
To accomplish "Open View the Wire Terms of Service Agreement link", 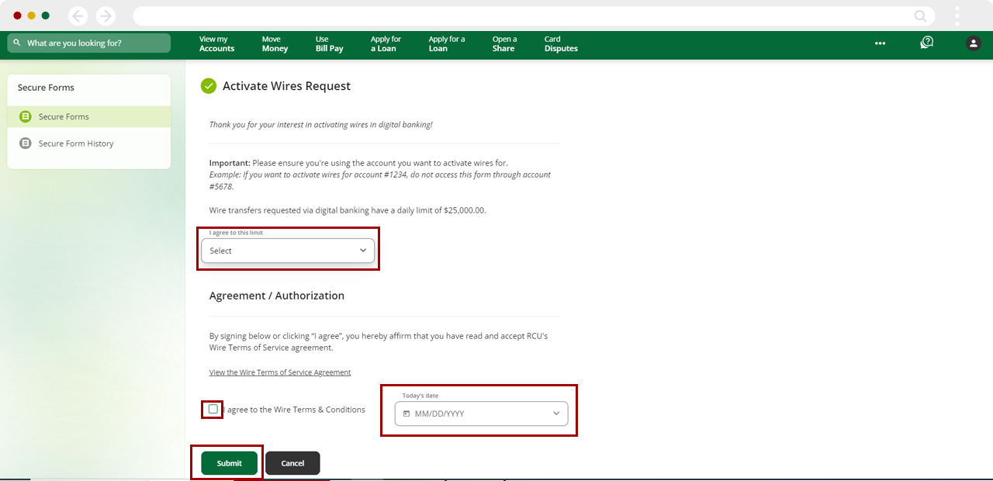I will (280, 372).
